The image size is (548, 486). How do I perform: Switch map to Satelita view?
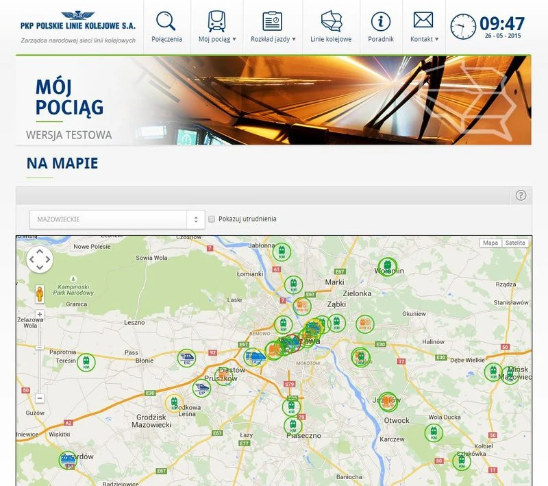tap(515, 243)
